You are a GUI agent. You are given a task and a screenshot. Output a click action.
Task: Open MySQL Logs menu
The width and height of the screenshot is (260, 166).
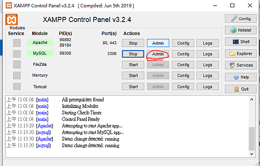click(208, 54)
